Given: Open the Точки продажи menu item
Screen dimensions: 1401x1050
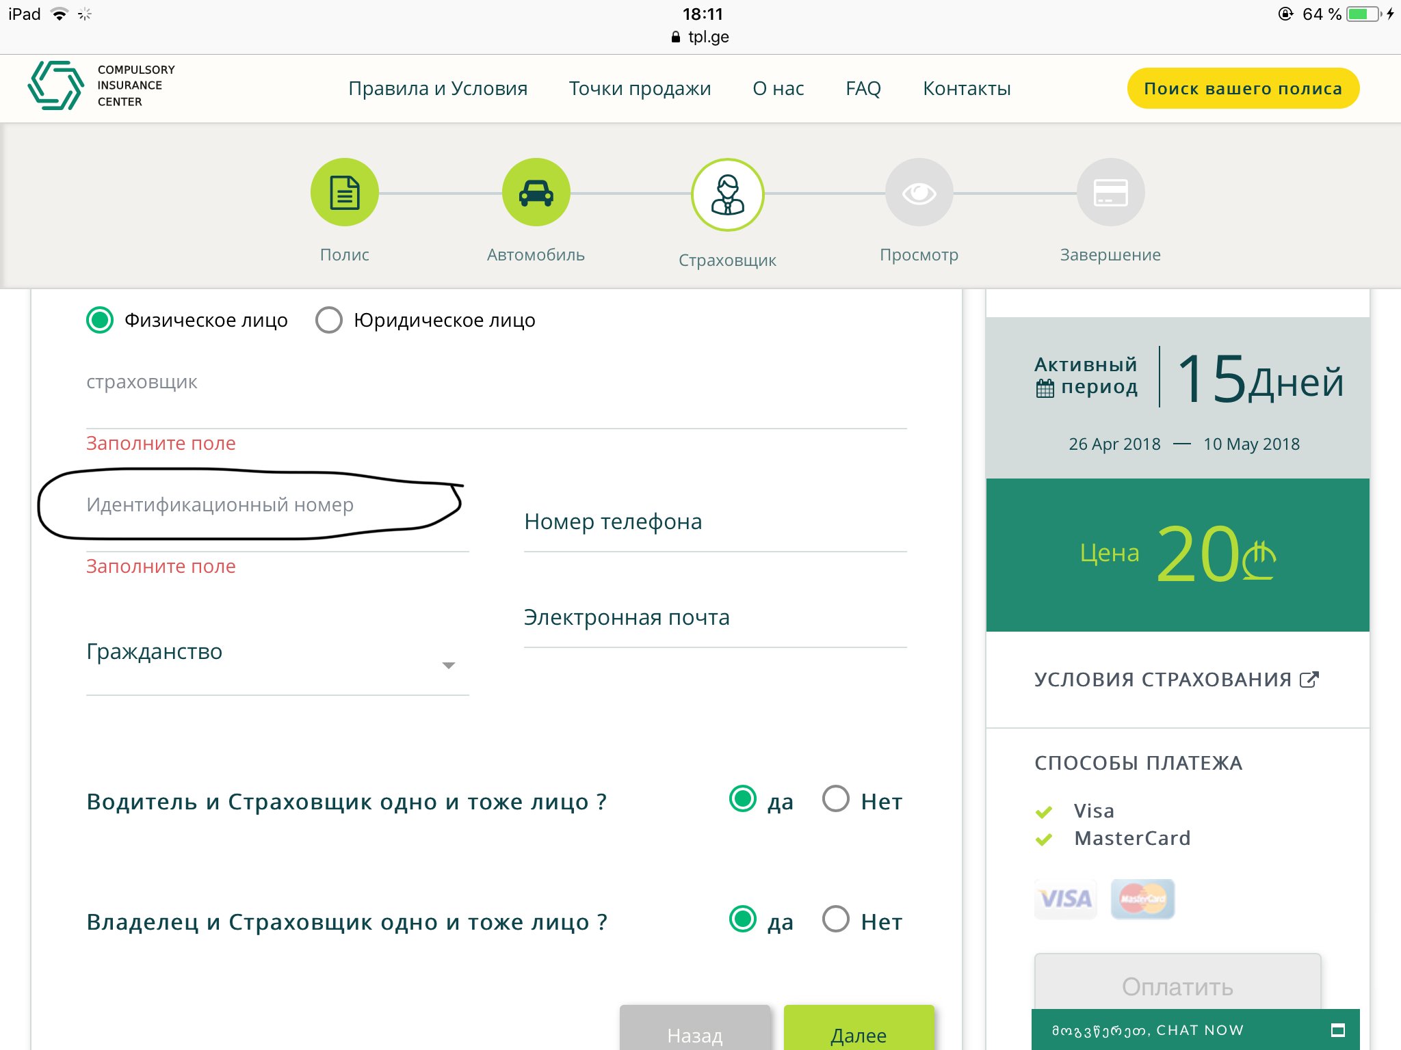Looking at the screenshot, I should [640, 89].
